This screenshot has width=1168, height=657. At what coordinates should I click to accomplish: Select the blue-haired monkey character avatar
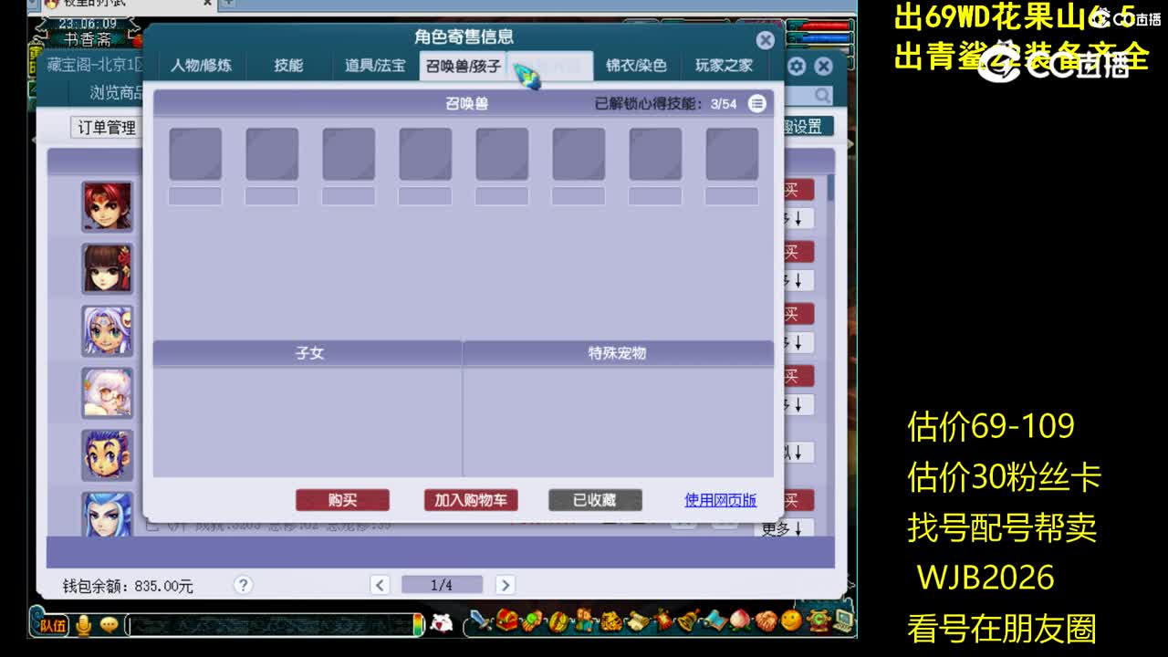click(108, 454)
